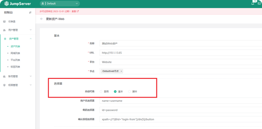Click the 确认按钮选择器 input field
The height and width of the screenshot is (129, 262).
pos(181,119)
